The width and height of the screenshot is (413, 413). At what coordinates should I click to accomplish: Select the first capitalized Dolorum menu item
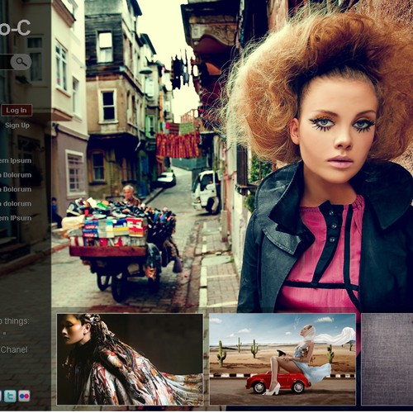[x=16, y=175]
